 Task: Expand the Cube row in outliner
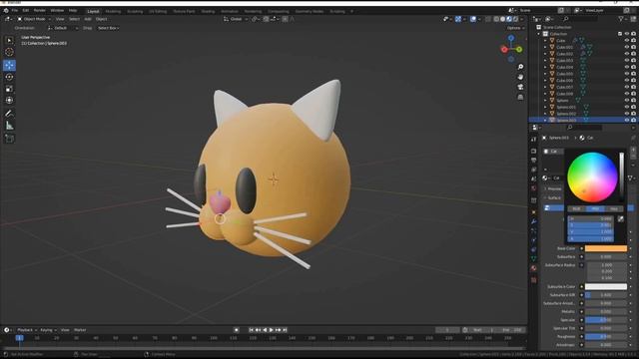pos(545,40)
